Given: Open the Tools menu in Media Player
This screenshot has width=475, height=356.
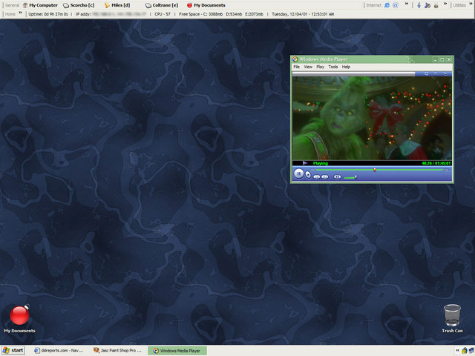Looking at the screenshot, I should pos(333,67).
